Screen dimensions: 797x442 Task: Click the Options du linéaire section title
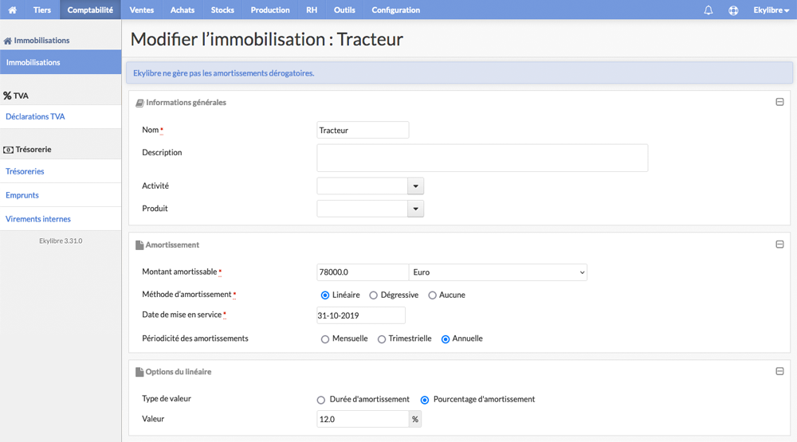pos(179,372)
